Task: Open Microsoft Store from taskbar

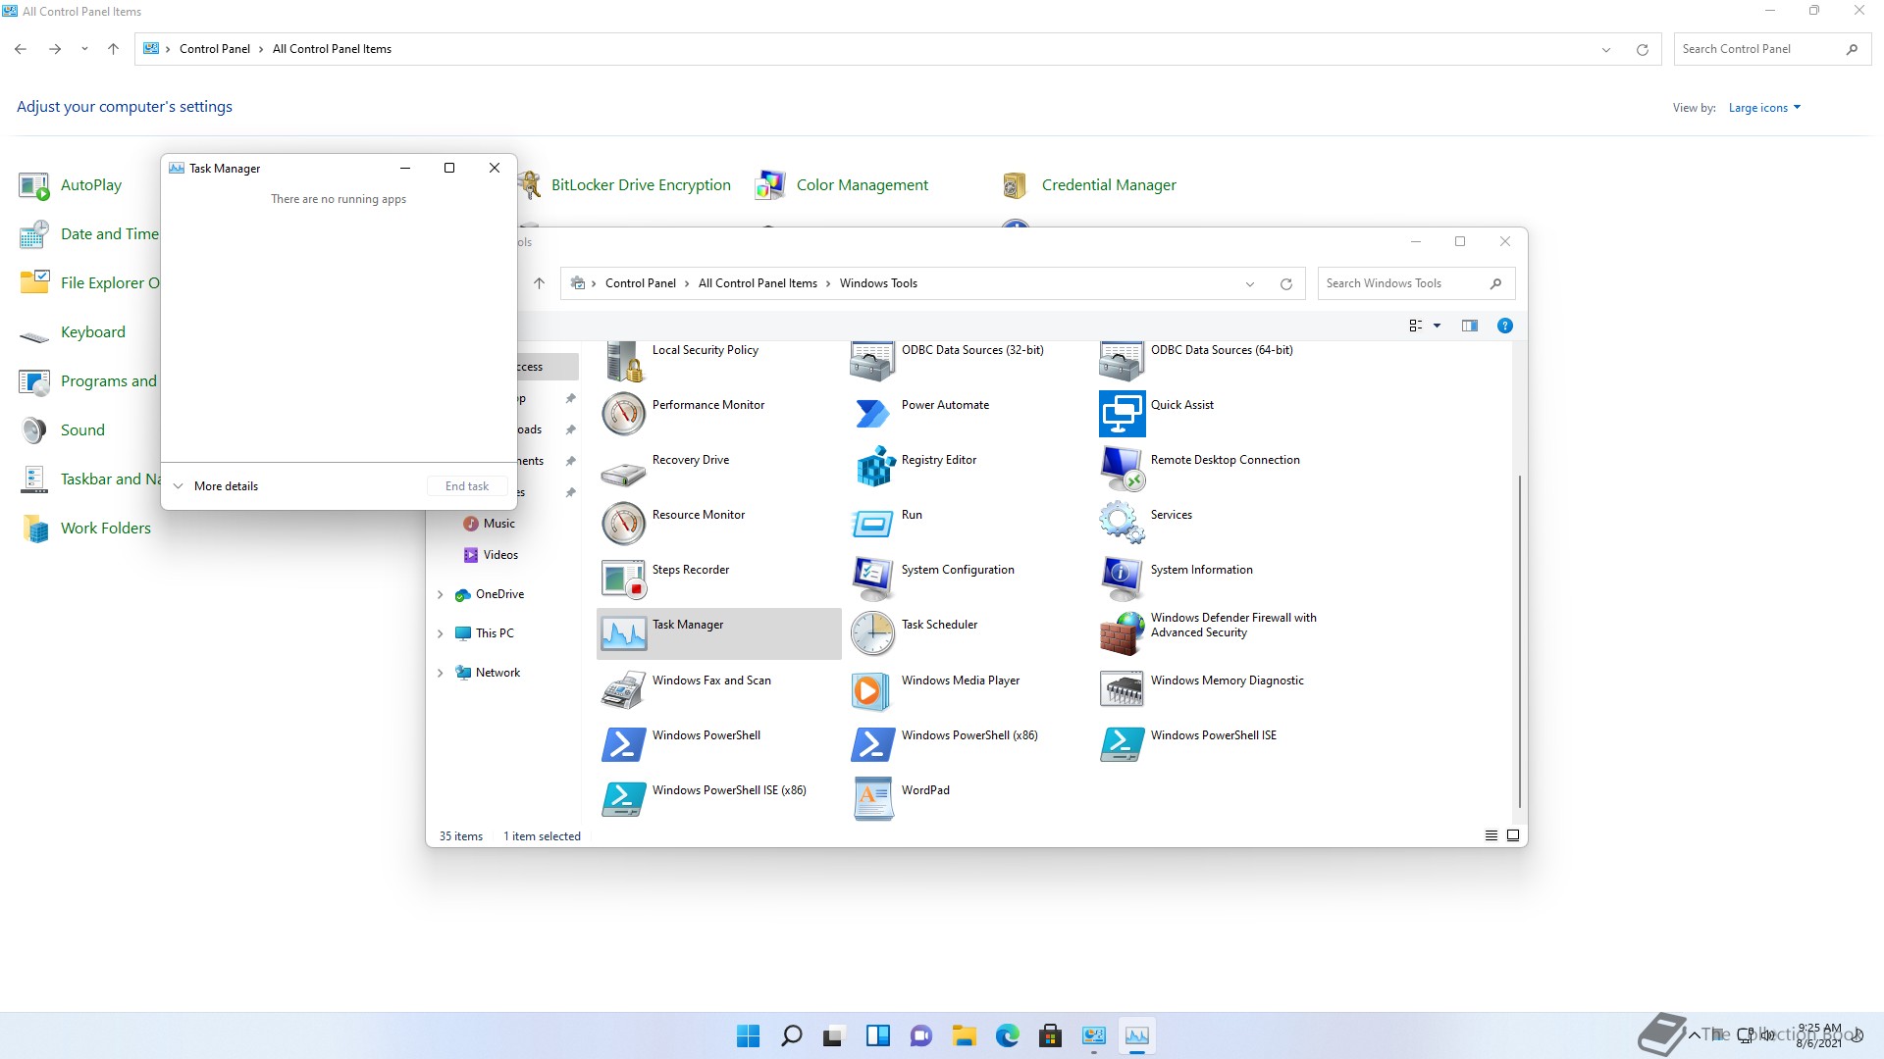Action: [1050, 1035]
